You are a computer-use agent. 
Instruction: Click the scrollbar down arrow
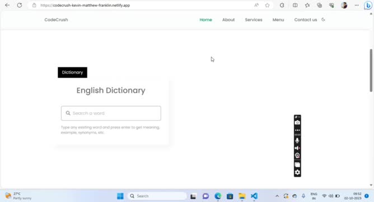click(x=371, y=185)
